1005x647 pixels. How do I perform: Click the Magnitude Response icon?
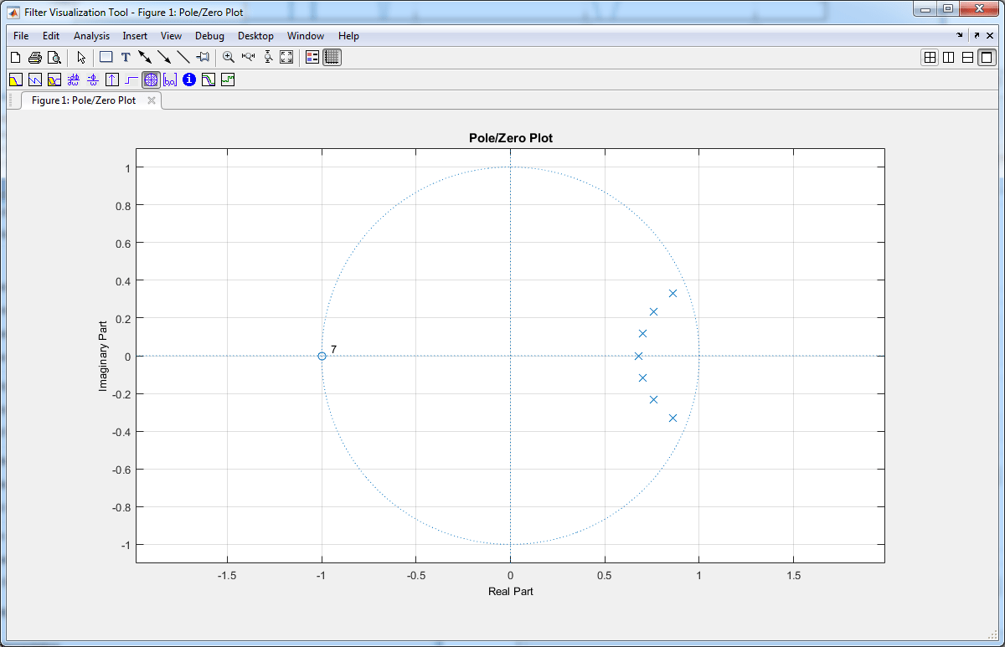pyautogui.click(x=15, y=80)
